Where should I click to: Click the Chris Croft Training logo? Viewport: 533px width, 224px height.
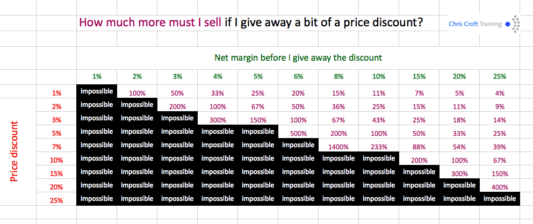[484, 24]
